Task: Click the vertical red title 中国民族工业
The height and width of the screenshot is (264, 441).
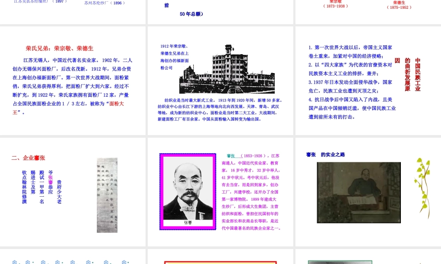Action: 418,75
